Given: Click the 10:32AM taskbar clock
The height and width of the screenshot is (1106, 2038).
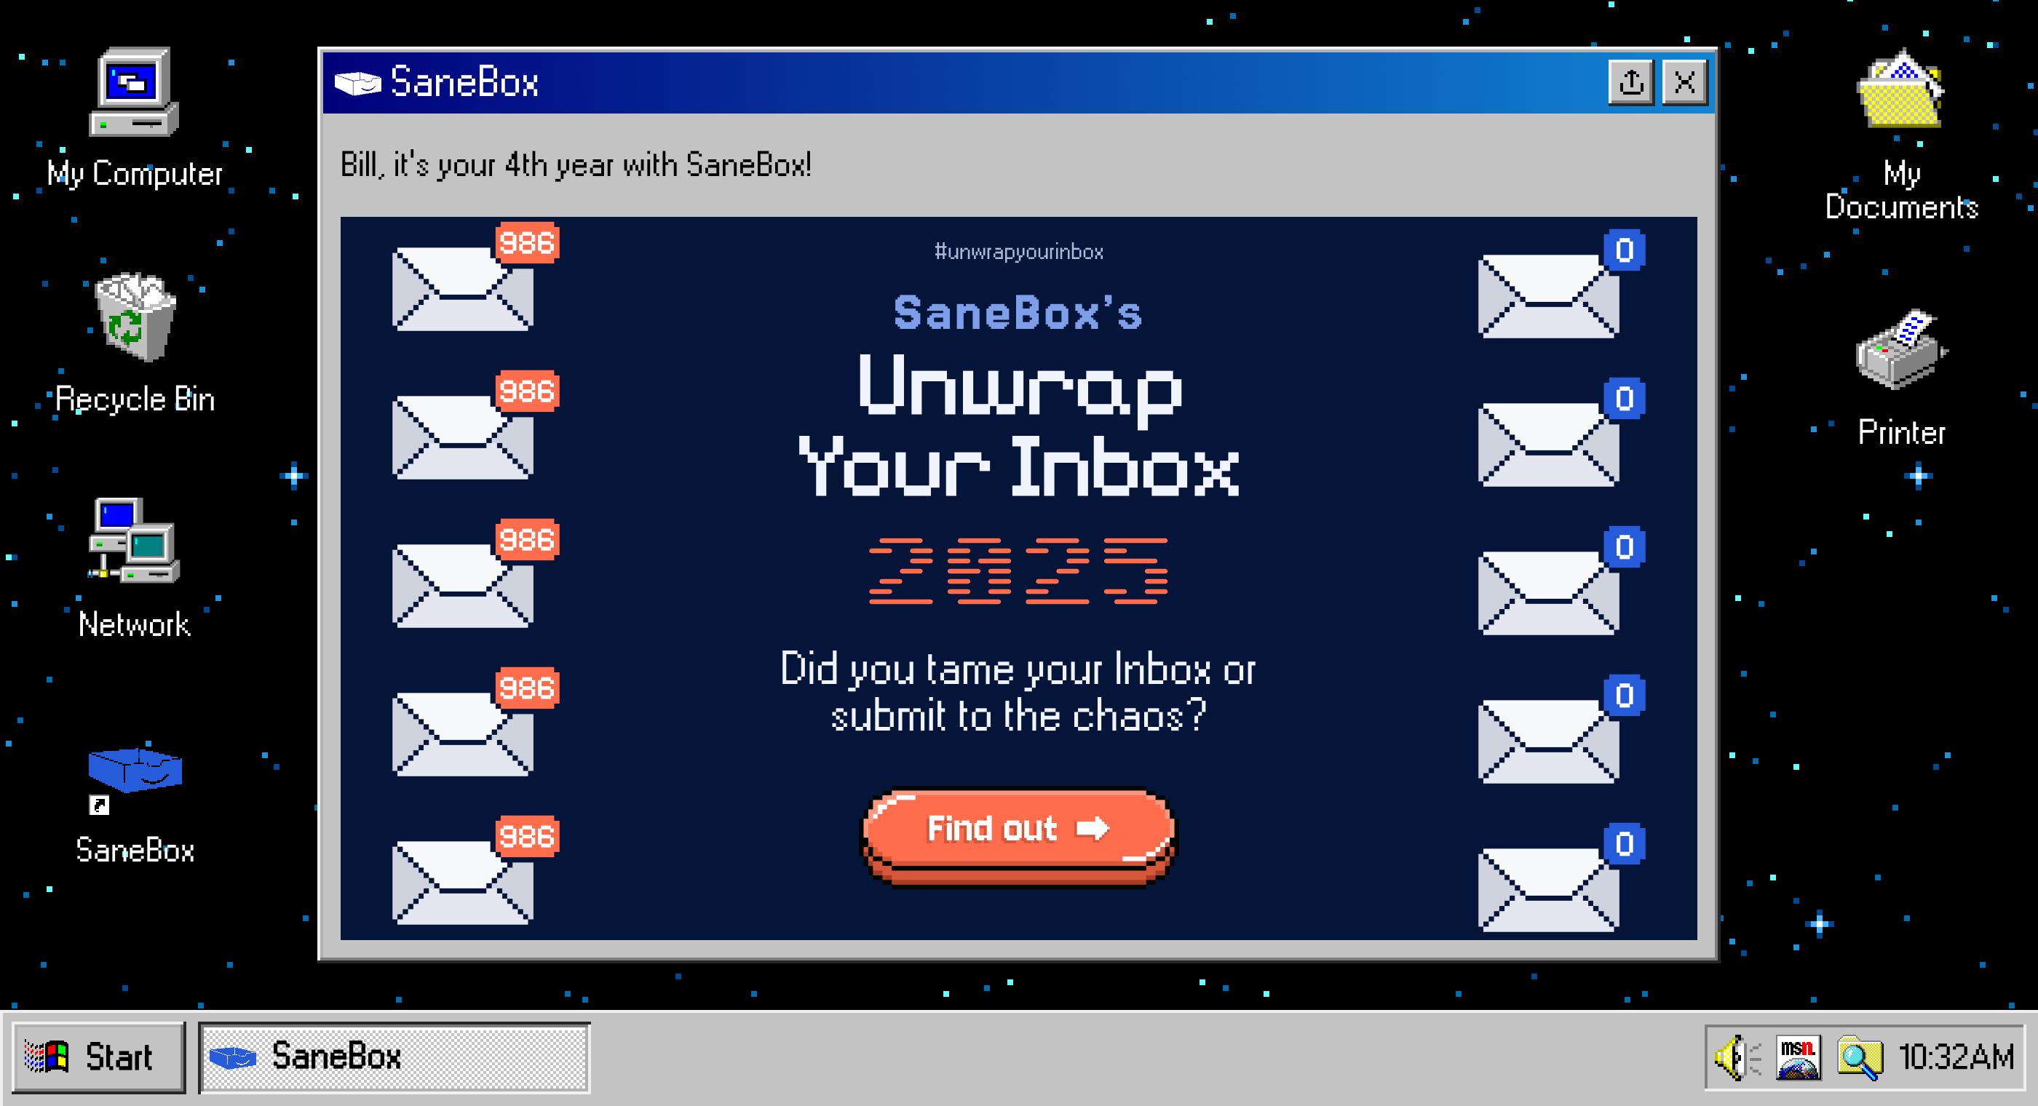Looking at the screenshot, I should tap(1955, 1057).
